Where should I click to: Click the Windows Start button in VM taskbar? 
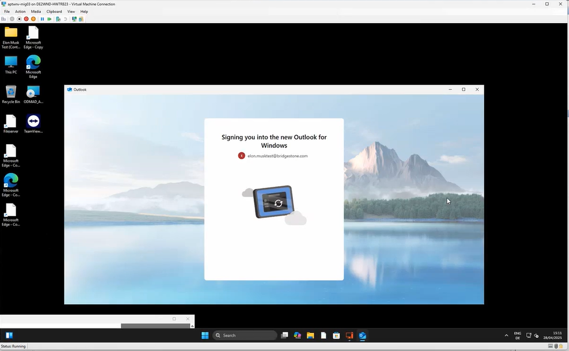205,335
